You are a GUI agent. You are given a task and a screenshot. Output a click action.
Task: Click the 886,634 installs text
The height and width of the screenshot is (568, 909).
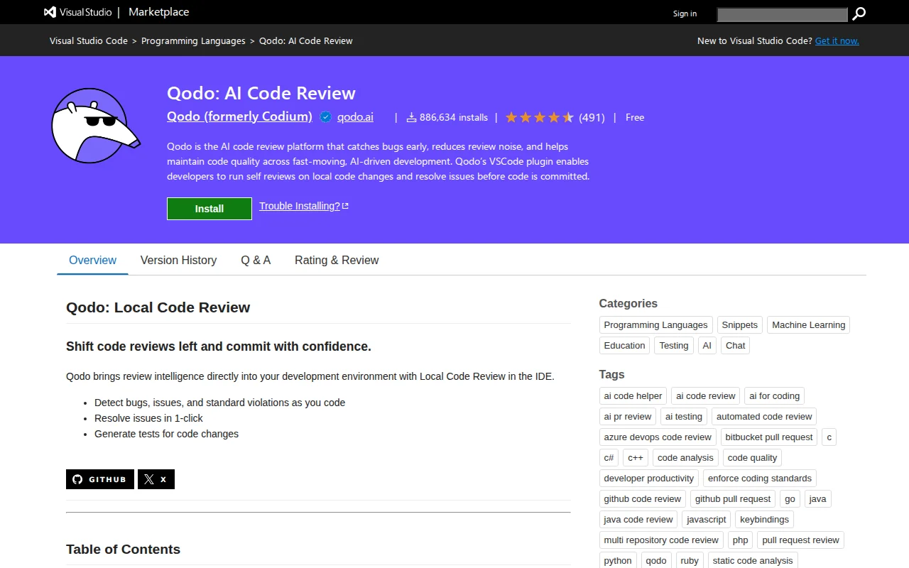tap(454, 117)
